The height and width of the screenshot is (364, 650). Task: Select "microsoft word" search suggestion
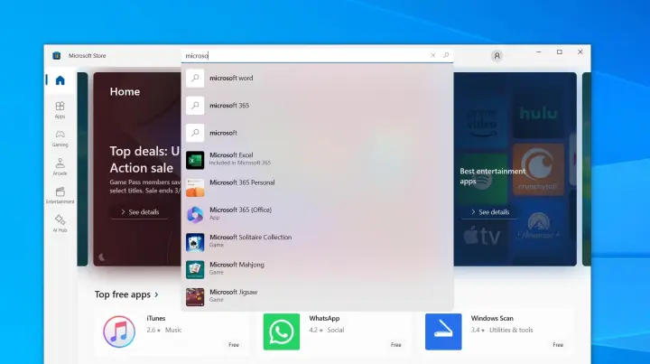[231, 79]
